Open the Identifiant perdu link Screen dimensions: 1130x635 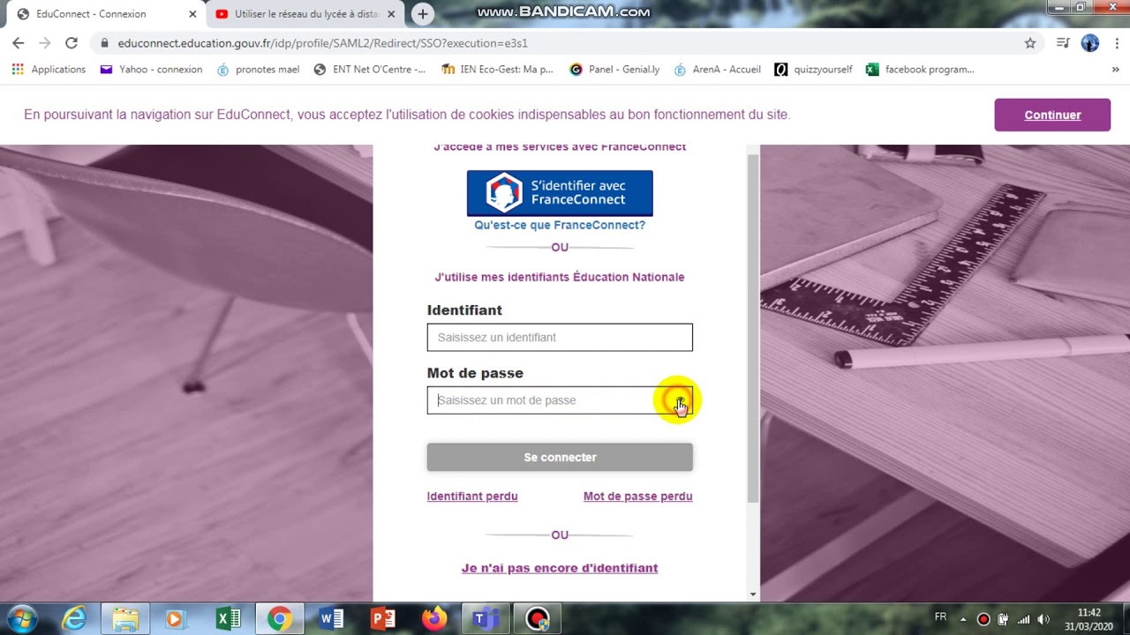pyautogui.click(x=472, y=497)
